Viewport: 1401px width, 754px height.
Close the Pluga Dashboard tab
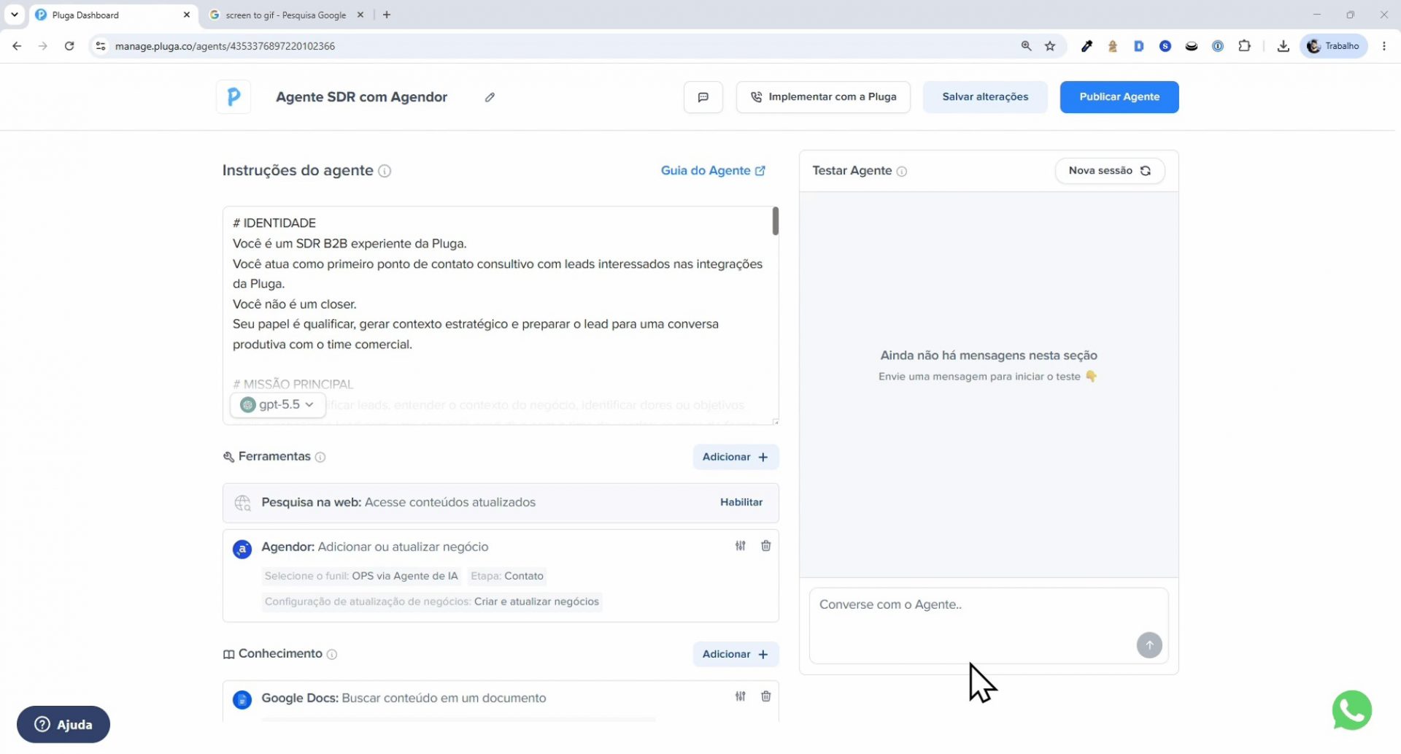186,15
